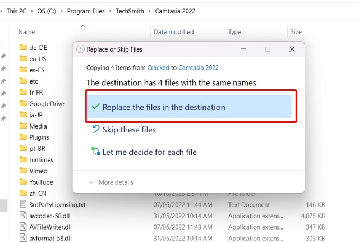Expand More details in the dialog
Viewport: 359px width, 243px height.
(x=111, y=182)
